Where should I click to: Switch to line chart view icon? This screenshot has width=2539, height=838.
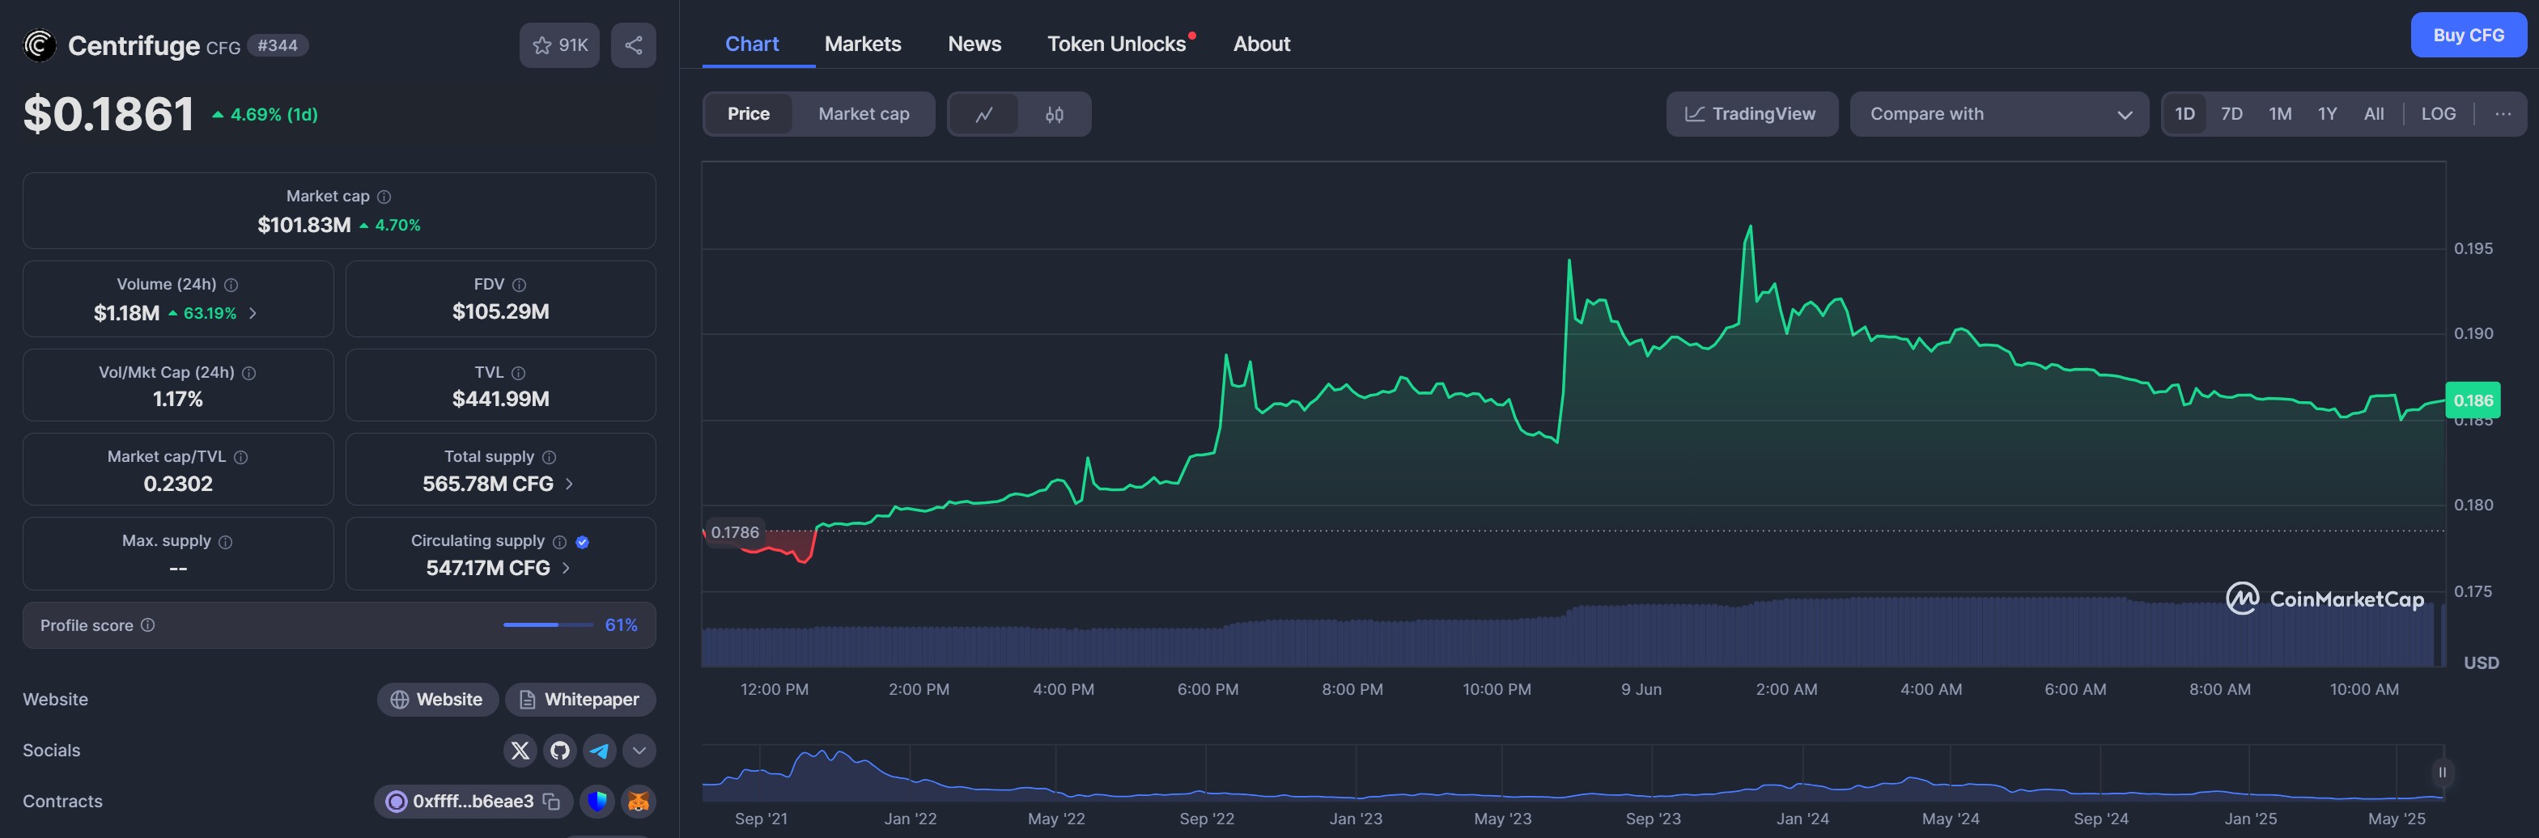[983, 114]
